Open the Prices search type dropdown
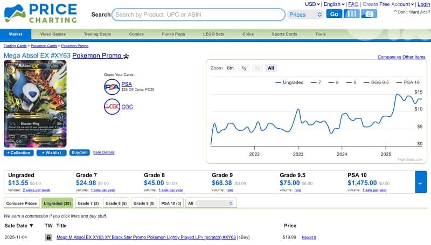The width and height of the screenshot is (431, 245). [304, 15]
